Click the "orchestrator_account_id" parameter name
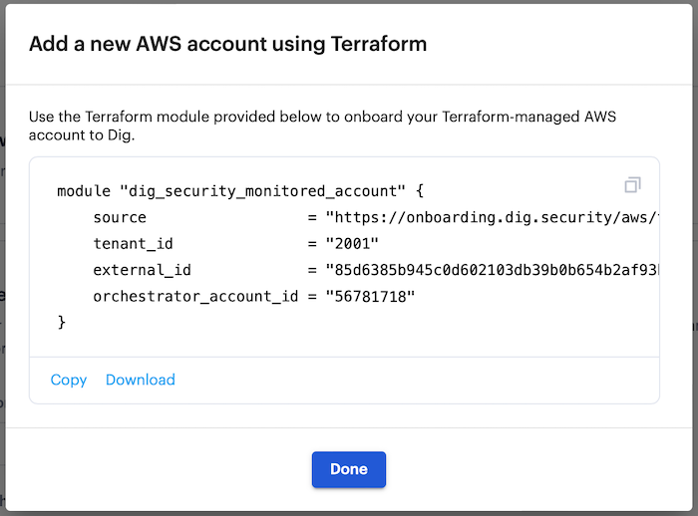698x516 pixels. [195, 296]
